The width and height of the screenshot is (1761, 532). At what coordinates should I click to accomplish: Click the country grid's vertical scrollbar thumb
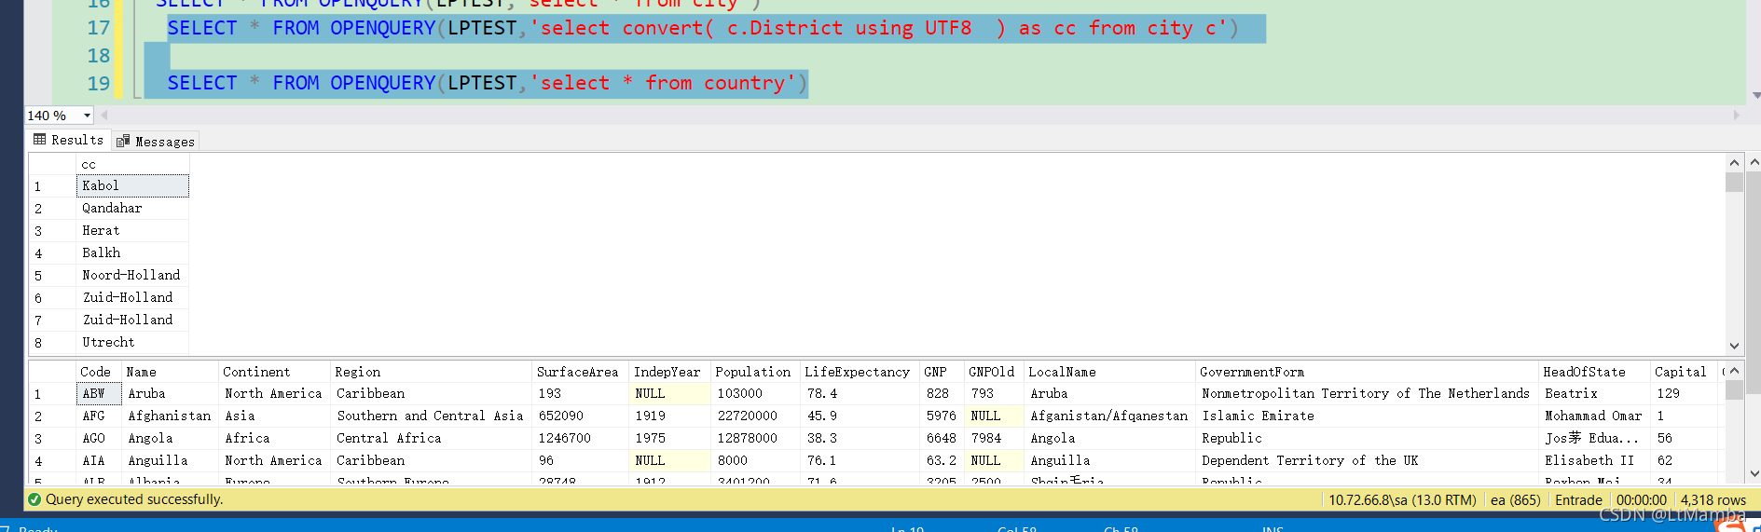point(1734,389)
